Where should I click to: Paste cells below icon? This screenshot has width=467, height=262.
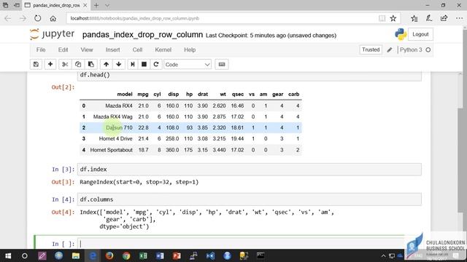[90, 65]
